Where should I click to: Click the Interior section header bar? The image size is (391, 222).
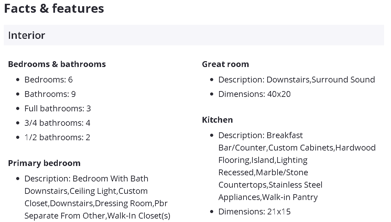[x=194, y=35]
